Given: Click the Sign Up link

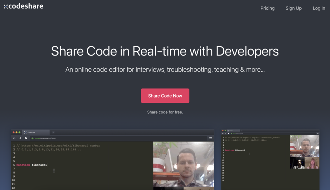Looking at the screenshot, I should tap(294, 8).
